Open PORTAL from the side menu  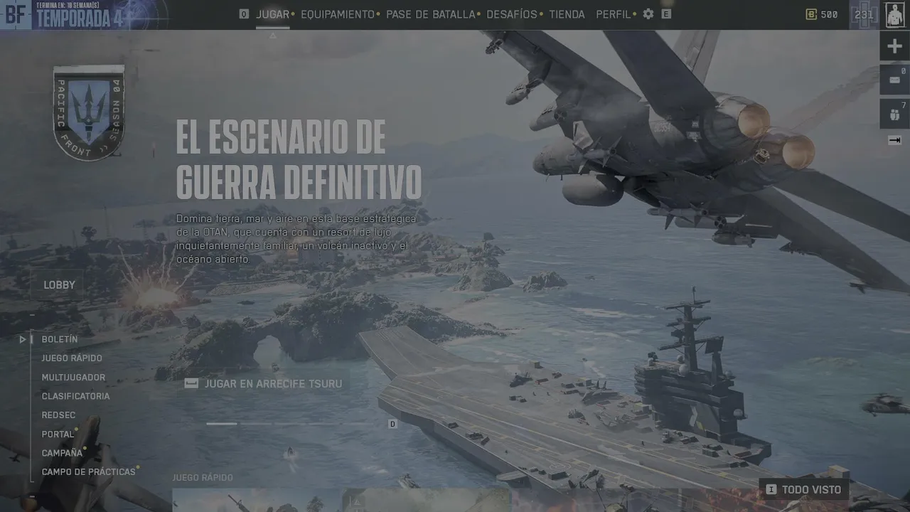(58, 434)
